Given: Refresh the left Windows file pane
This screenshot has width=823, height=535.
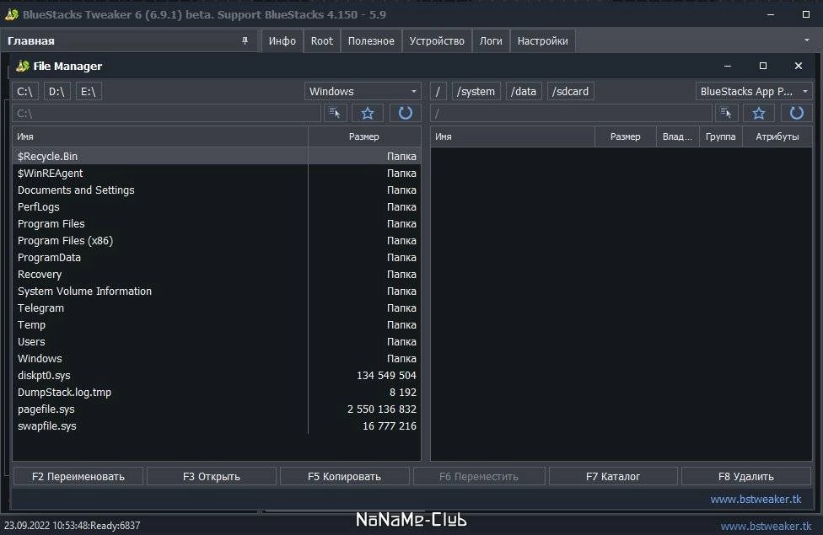Looking at the screenshot, I should [x=406, y=113].
